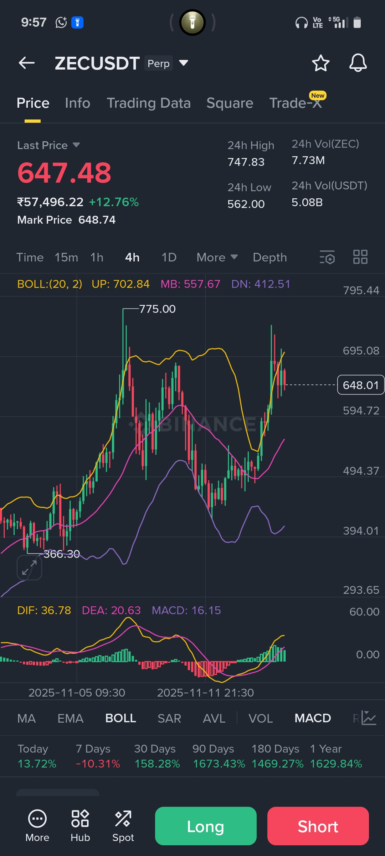This screenshot has width=385, height=856.
Task: Toggle the BOLL indicator
Action: (120, 718)
